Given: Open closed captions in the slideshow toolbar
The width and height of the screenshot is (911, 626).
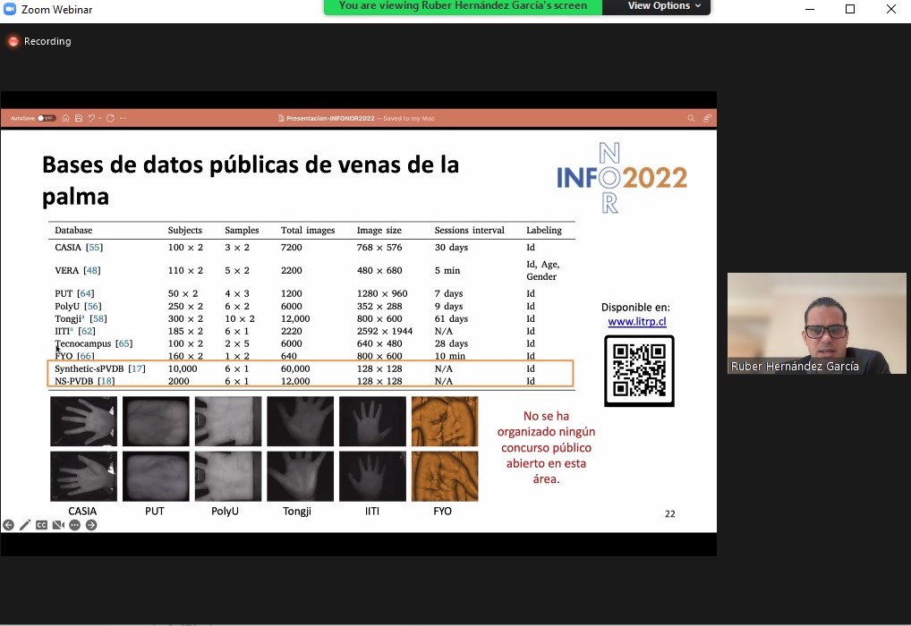Looking at the screenshot, I should point(42,525).
